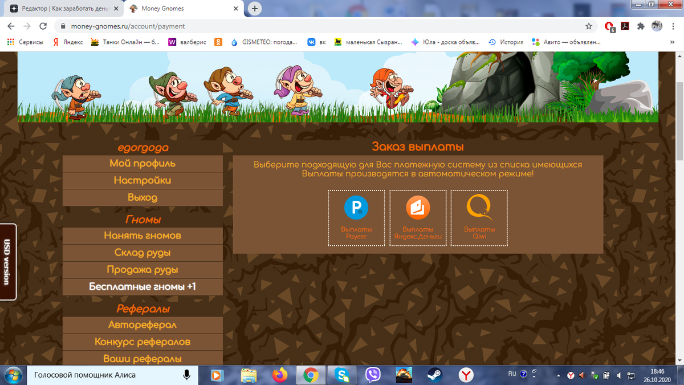Viewport: 684px width, 385px height.
Task: Open Бесплатные гномы +1 page
Action: [142, 287]
